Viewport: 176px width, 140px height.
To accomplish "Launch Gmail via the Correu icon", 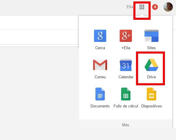I will tap(100, 65).
